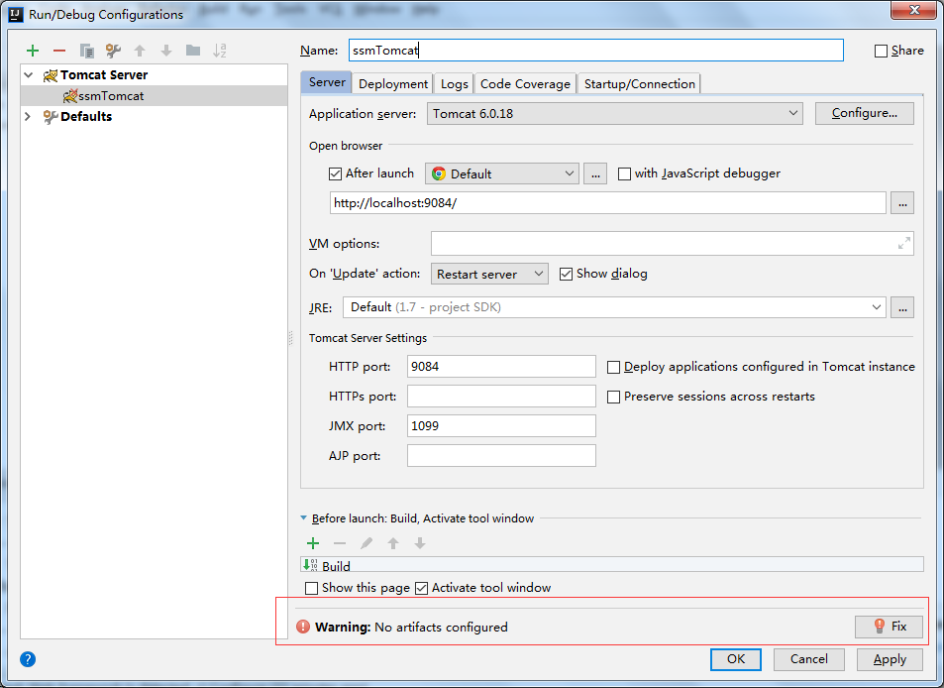Screen dimensions: 944x688
Task: Switch to the Deployment tab
Action: pos(393,83)
